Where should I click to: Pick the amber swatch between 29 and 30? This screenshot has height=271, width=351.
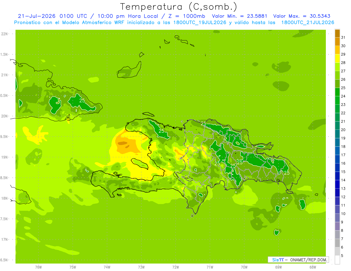(337, 50)
